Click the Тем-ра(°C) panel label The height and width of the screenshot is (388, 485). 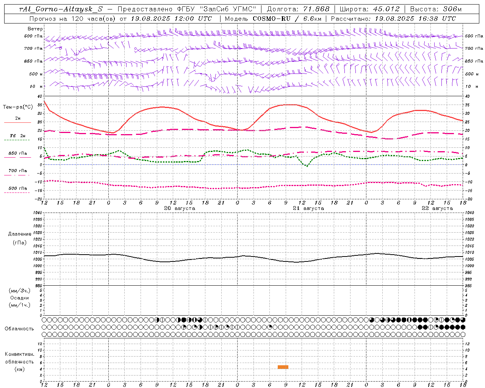[x=18, y=107]
